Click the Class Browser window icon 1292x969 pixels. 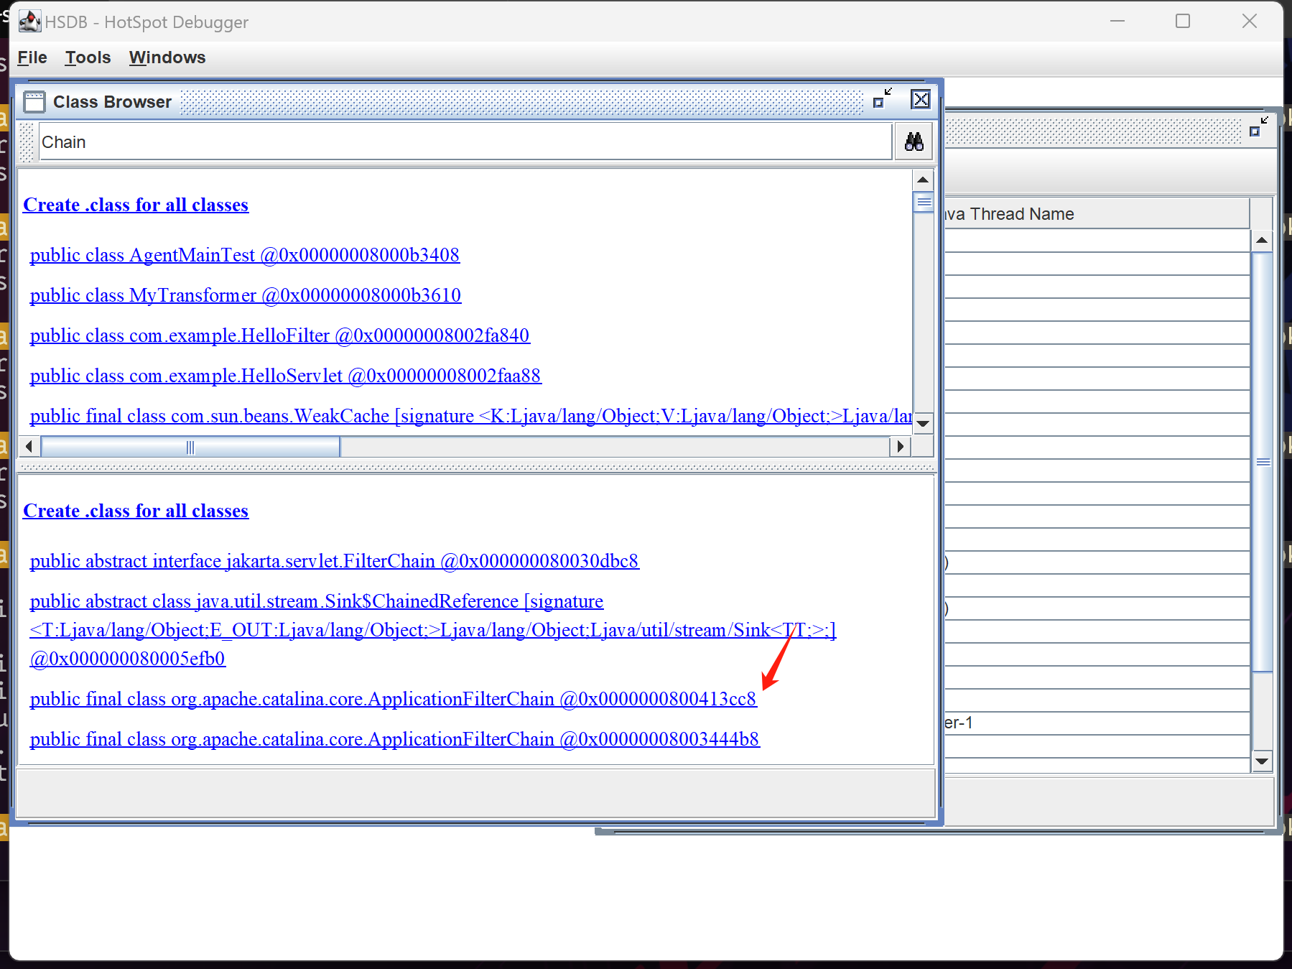(34, 102)
